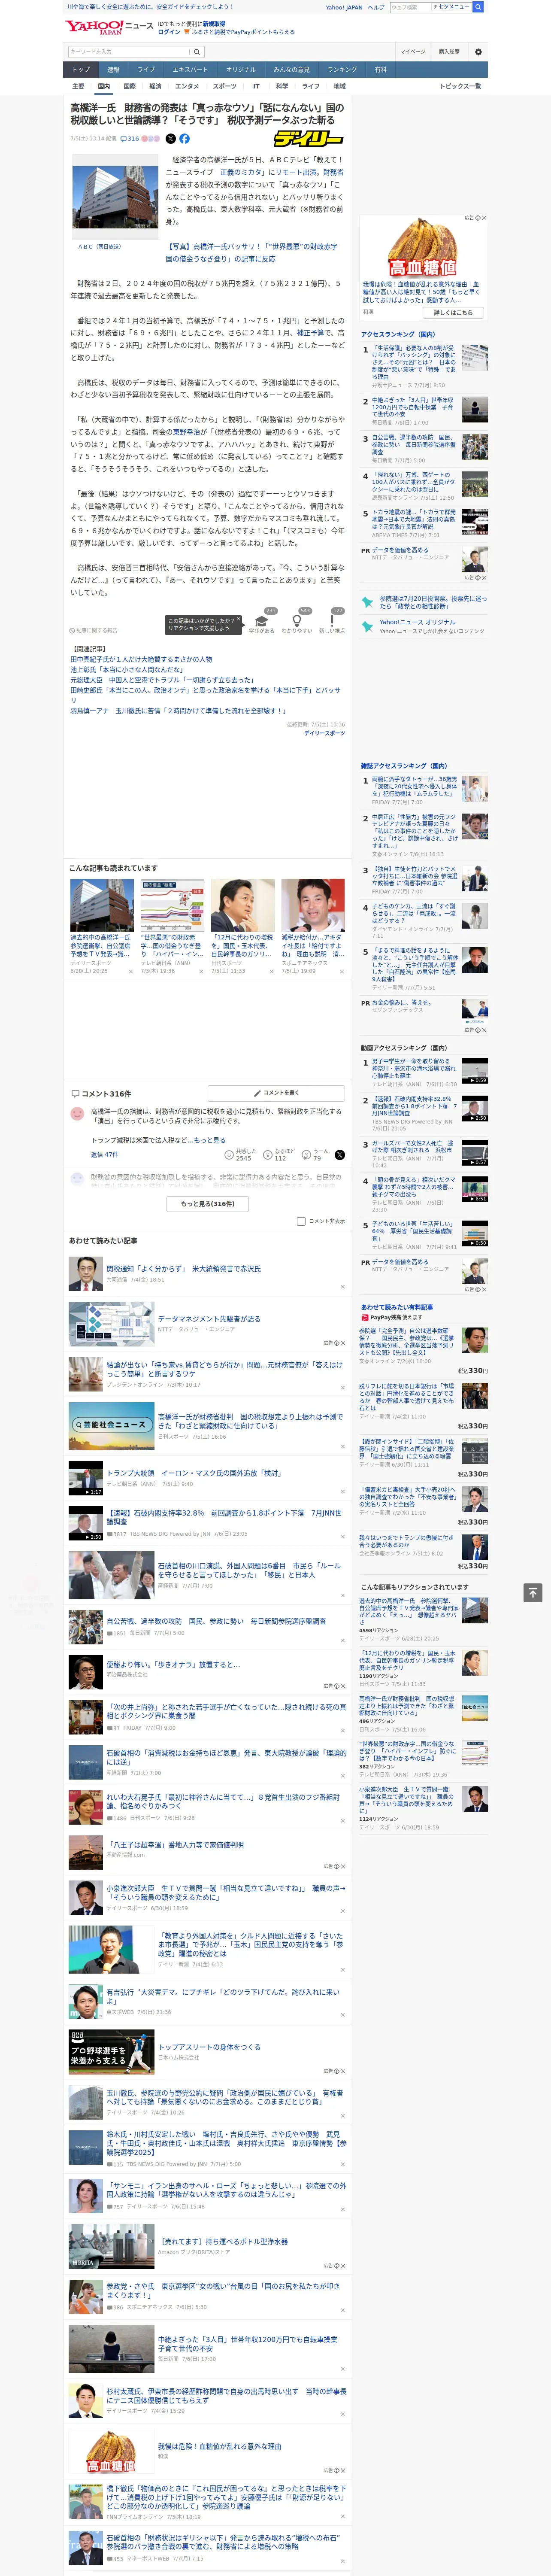The height and width of the screenshot is (2576, 551).
Task: Click 詳しくはこちら ad button
Action: (453, 312)
